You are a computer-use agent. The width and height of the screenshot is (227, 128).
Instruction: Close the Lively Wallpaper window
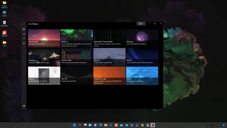pos(161,23)
